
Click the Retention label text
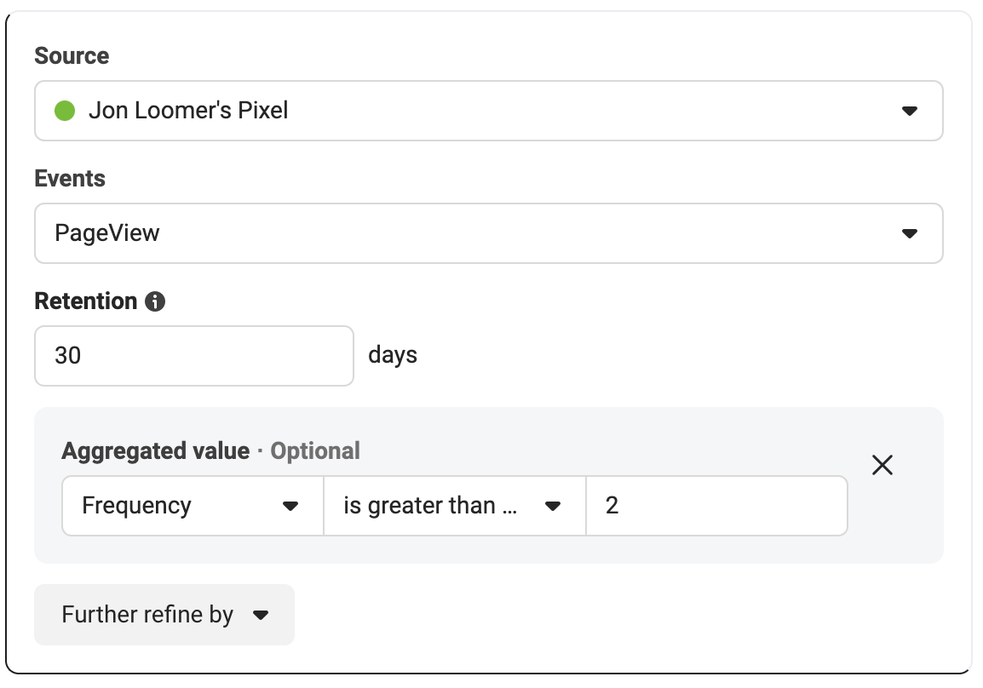[86, 301]
